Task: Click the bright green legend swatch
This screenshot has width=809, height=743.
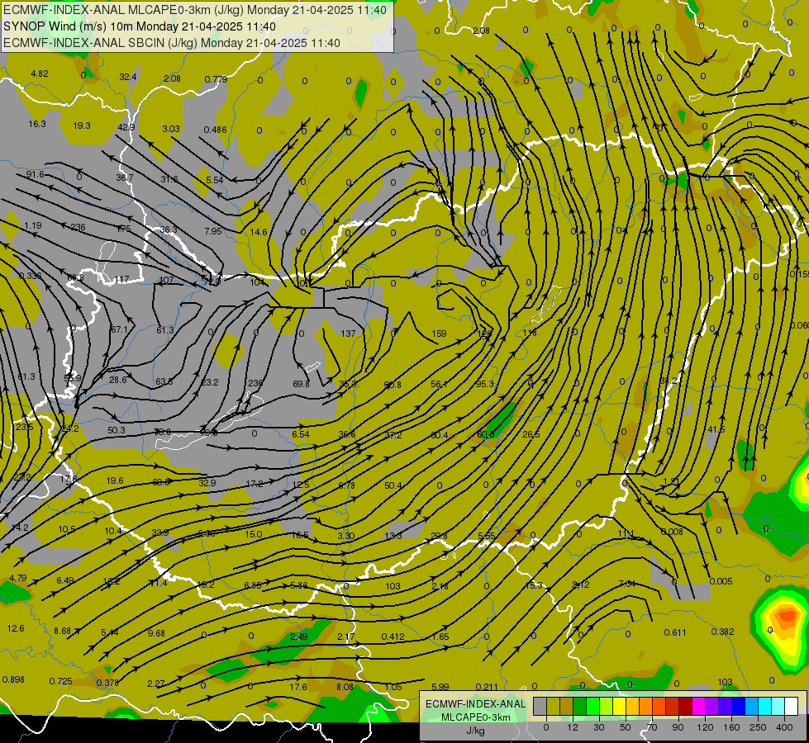Action: 592,706
